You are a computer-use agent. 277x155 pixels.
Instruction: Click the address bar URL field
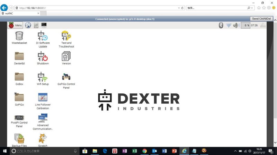click(97, 8)
